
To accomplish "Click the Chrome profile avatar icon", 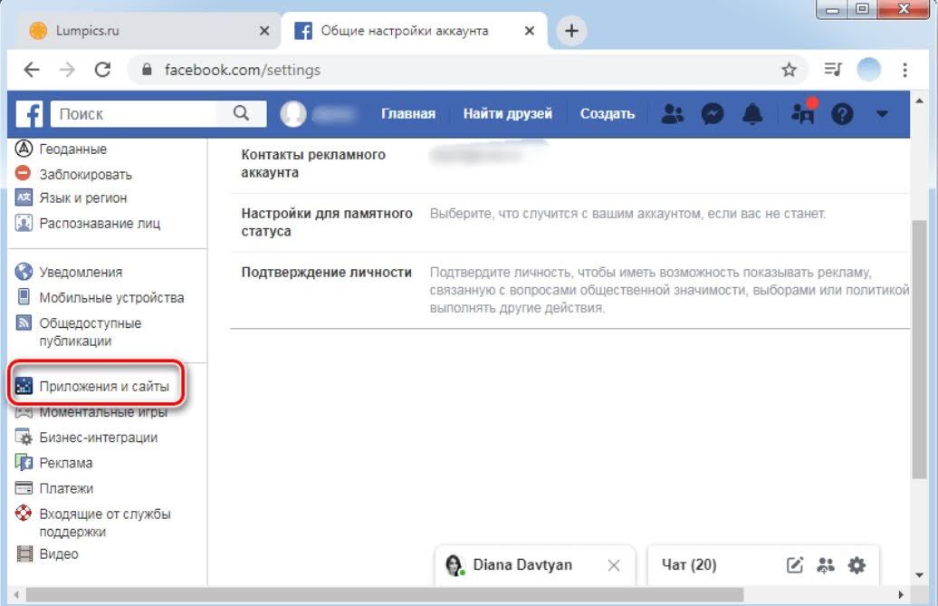I will [867, 69].
